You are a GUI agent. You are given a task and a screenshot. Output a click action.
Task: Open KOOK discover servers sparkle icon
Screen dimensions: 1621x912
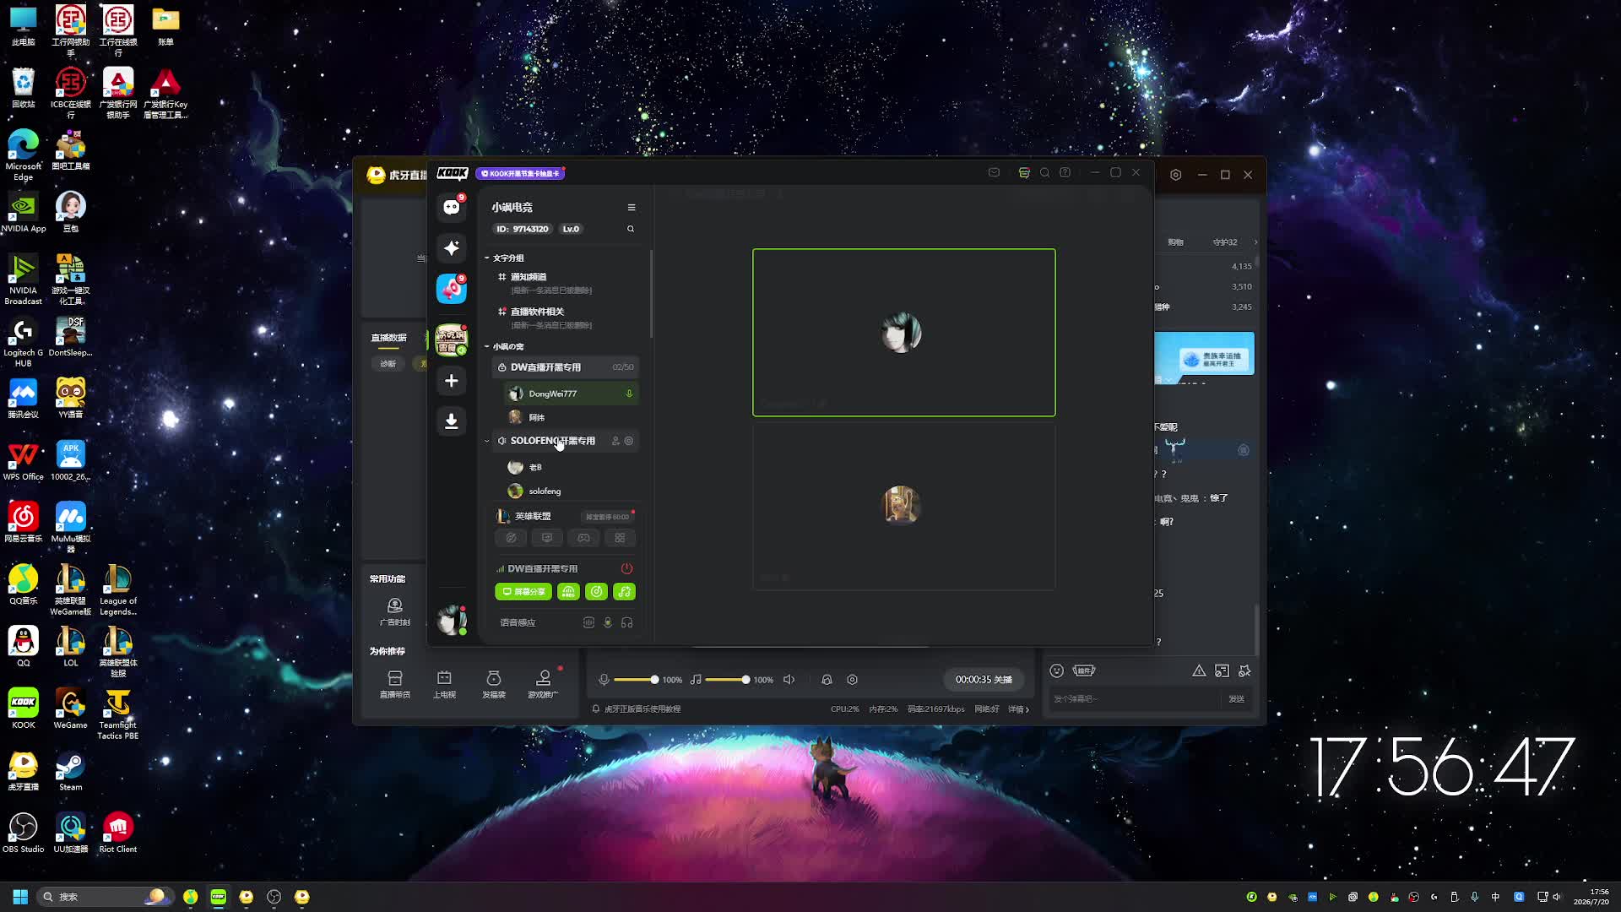[452, 247]
